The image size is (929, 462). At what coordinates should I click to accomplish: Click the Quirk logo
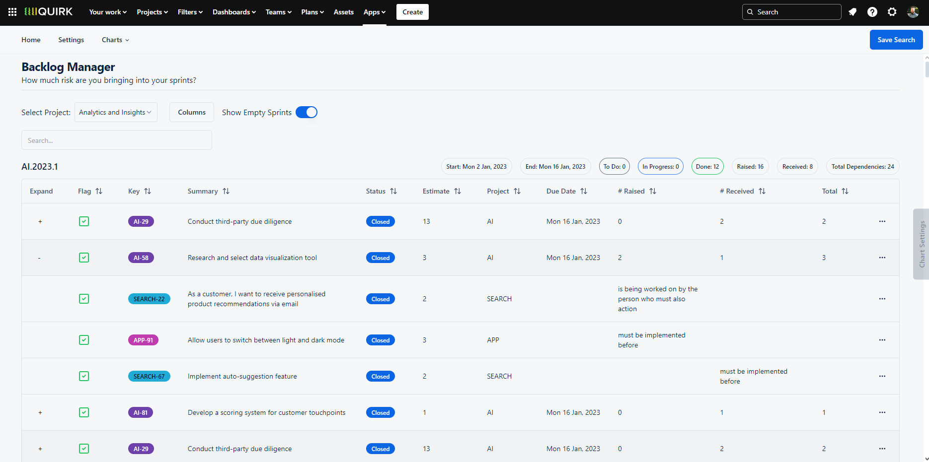coord(49,11)
